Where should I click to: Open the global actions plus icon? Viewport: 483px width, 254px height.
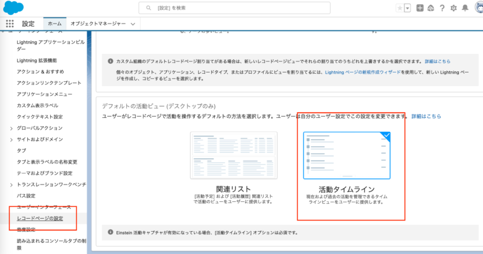click(420, 8)
